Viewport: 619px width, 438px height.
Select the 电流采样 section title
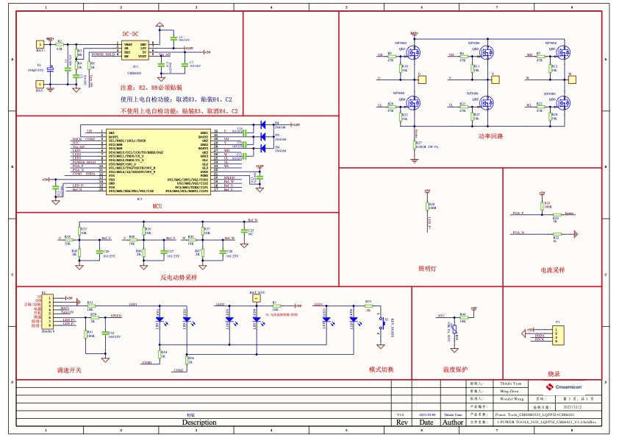[x=552, y=270]
